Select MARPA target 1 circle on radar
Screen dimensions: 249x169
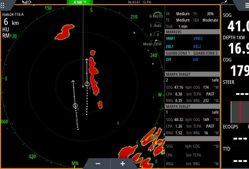coord(75,106)
